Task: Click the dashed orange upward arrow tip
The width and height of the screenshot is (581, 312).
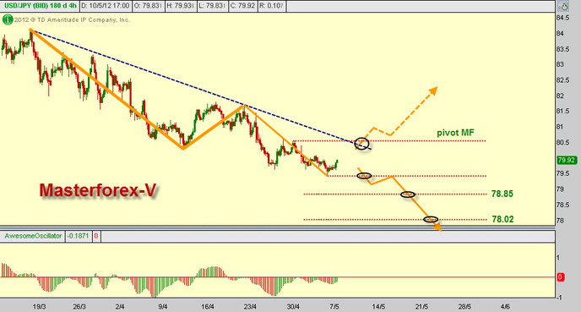Action: tap(434, 90)
